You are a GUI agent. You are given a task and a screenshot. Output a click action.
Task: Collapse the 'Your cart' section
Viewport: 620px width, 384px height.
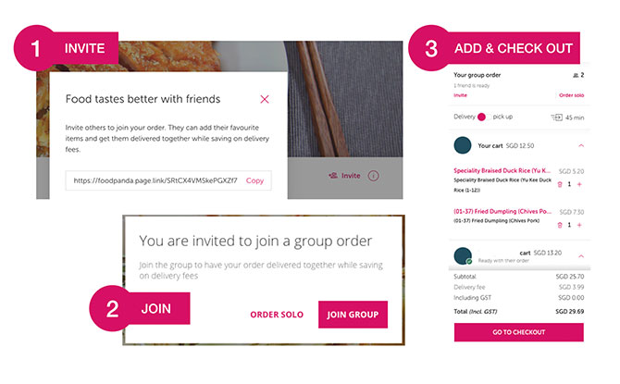point(579,146)
